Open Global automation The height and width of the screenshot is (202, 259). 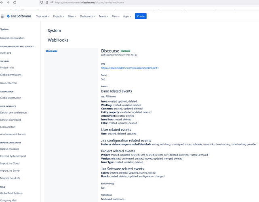click(11, 98)
